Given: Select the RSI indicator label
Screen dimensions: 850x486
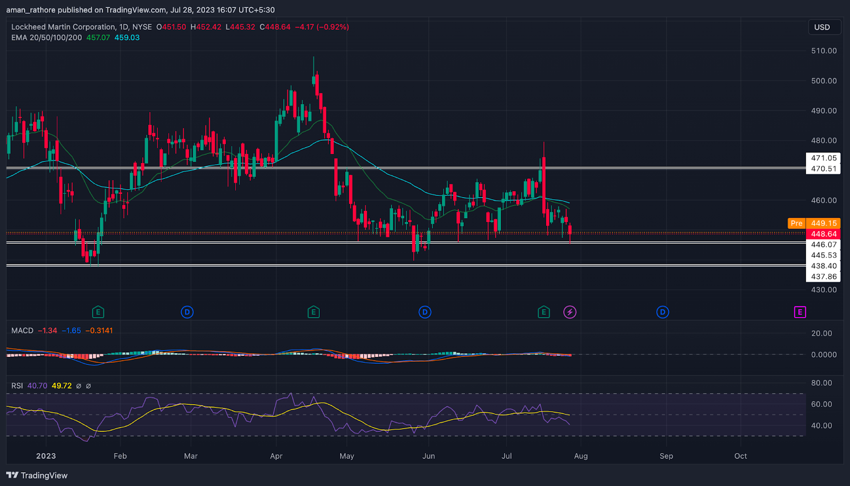Looking at the screenshot, I should click(x=17, y=386).
